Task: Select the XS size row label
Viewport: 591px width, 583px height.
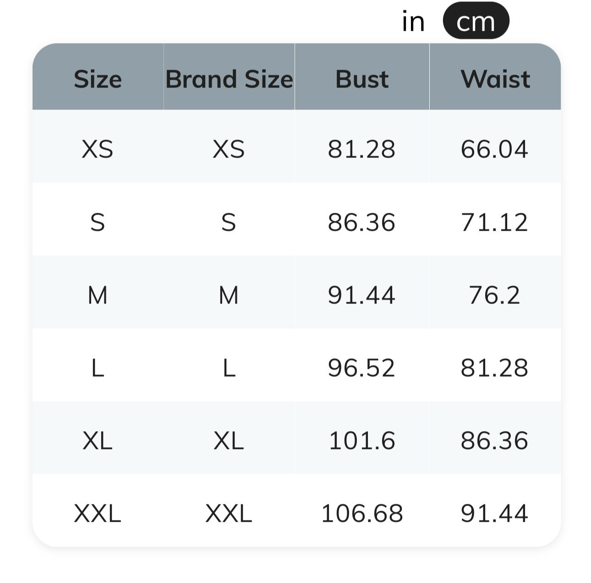Action: tap(98, 149)
